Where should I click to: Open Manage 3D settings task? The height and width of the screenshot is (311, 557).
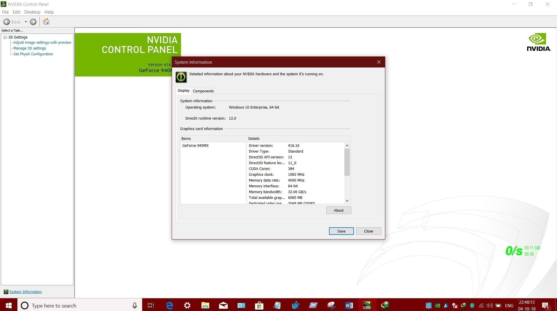coord(30,48)
